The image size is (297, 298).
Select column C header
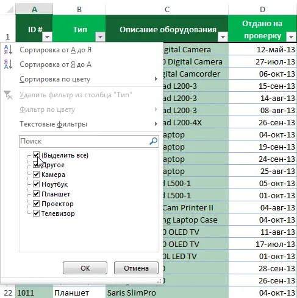click(167, 9)
